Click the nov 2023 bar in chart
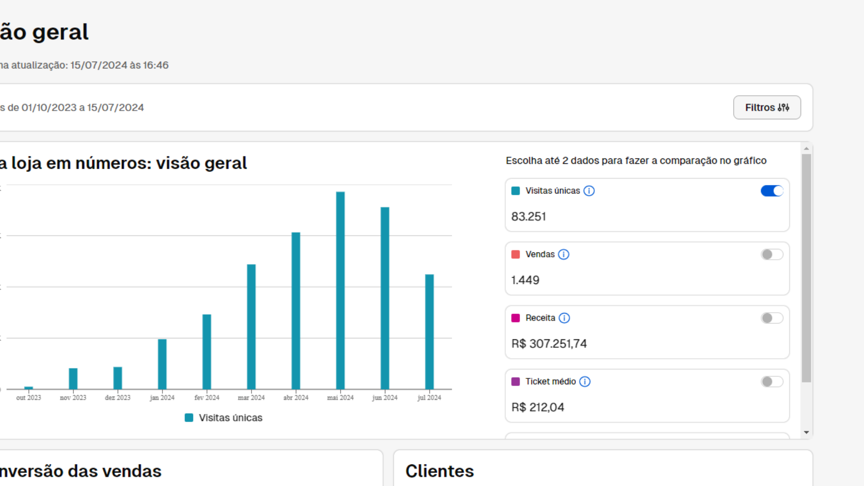864x486 pixels. (73, 378)
